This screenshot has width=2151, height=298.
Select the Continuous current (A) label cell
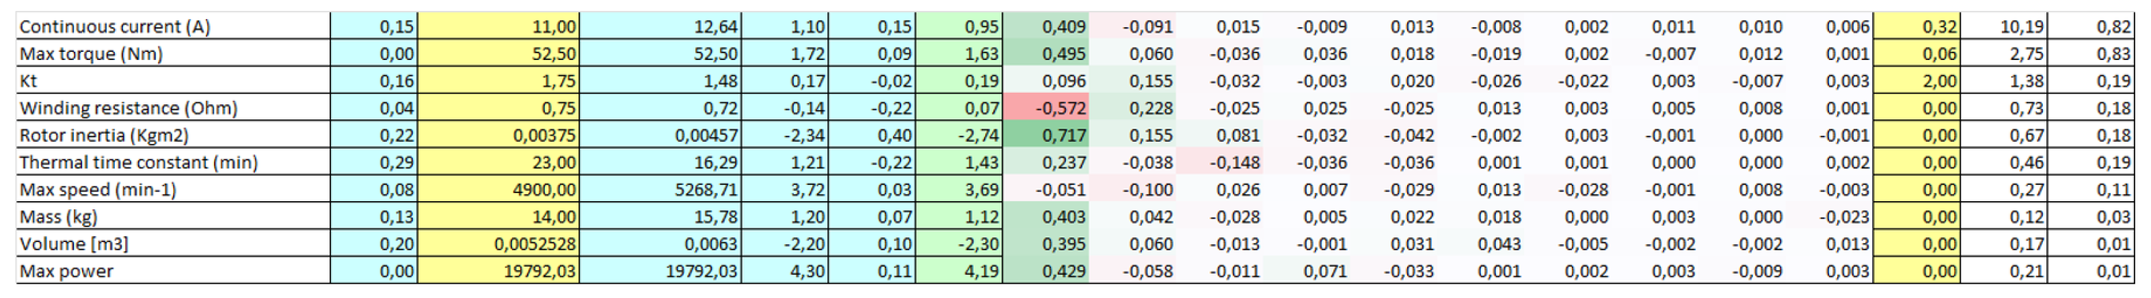[173, 27]
